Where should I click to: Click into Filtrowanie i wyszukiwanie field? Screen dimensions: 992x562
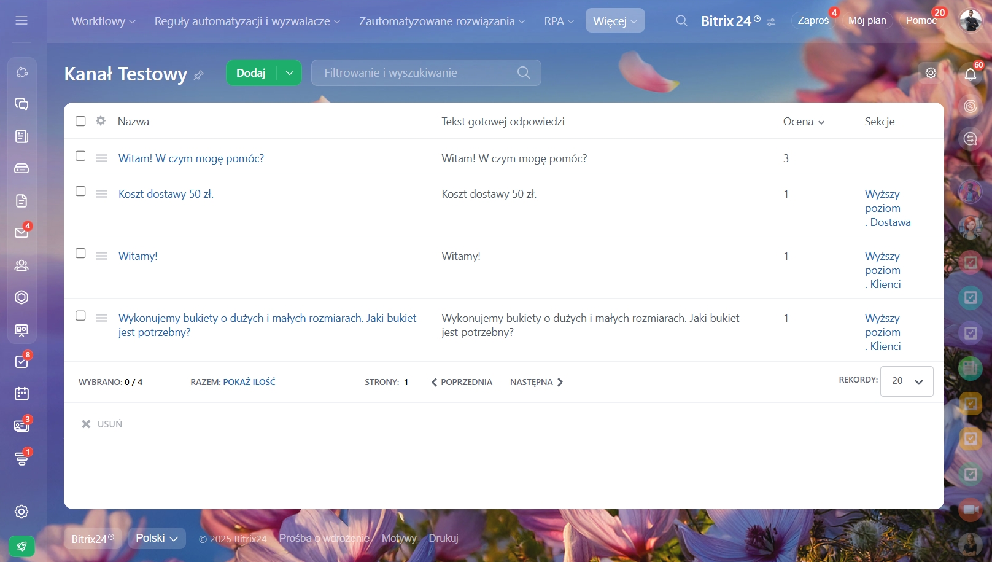(x=426, y=72)
